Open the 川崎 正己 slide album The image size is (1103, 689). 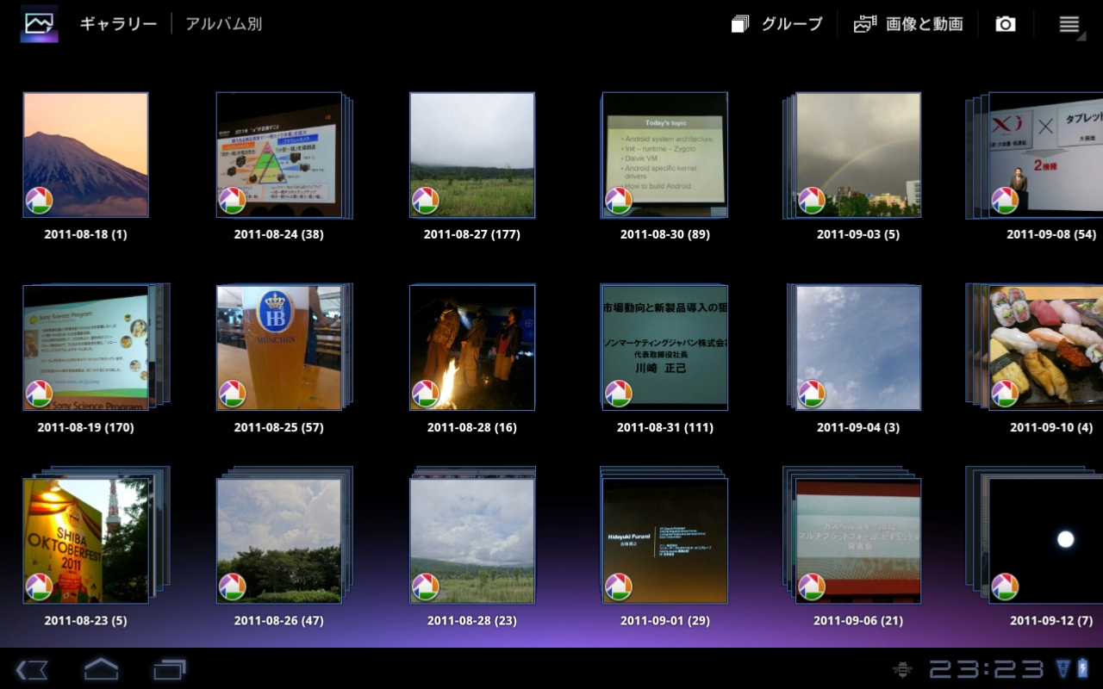665,348
